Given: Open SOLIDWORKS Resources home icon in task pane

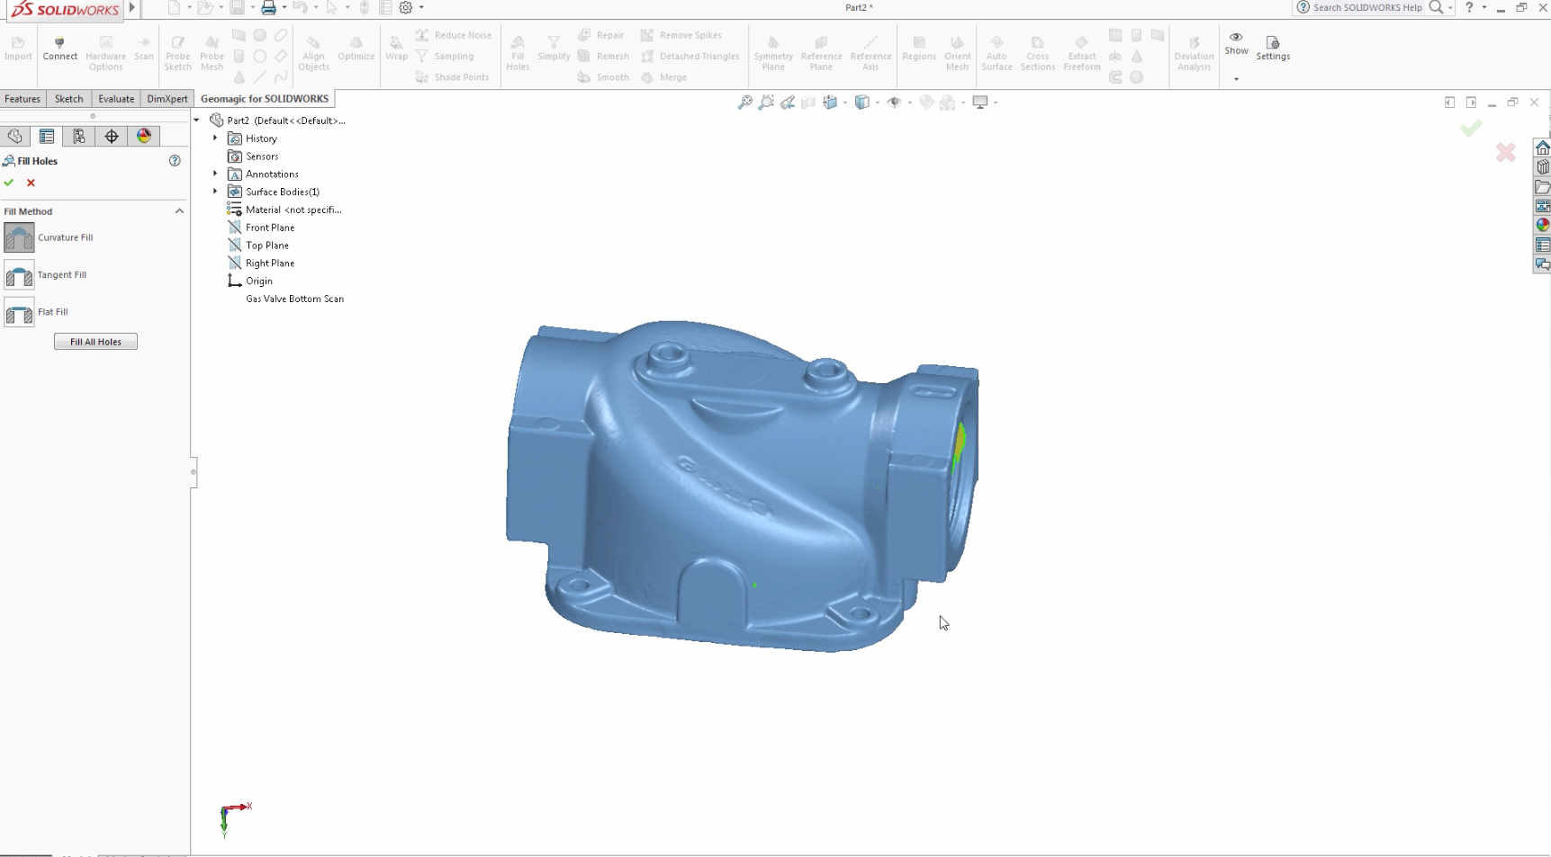Looking at the screenshot, I should click(1542, 148).
